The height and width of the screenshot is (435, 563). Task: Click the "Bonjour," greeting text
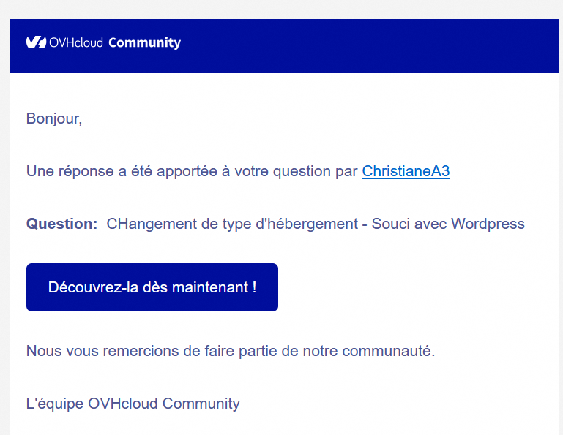click(x=54, y=118)
